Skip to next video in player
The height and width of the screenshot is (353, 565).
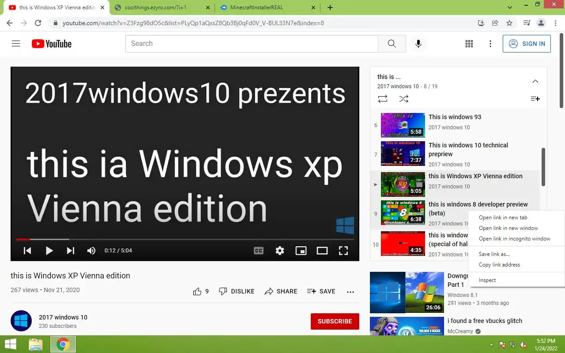tap(70, 251)
